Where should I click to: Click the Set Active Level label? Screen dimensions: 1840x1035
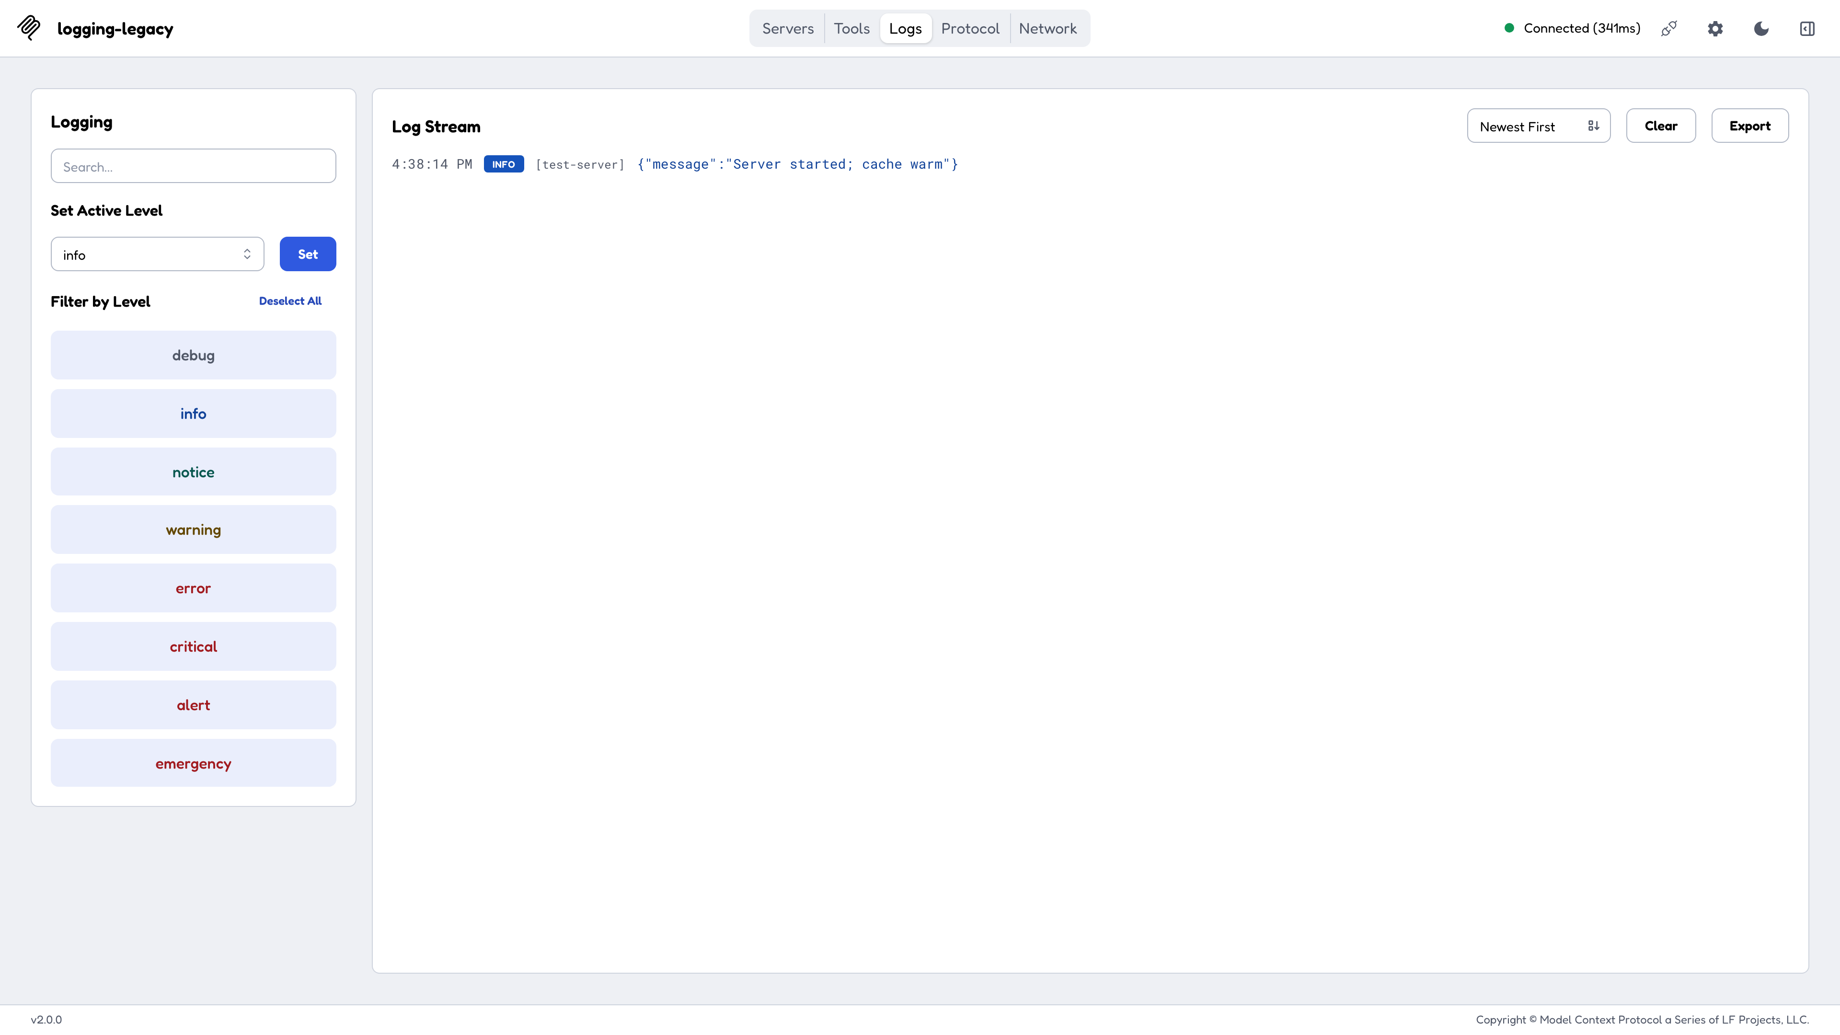pyautogui.click(x=106, y=211)
